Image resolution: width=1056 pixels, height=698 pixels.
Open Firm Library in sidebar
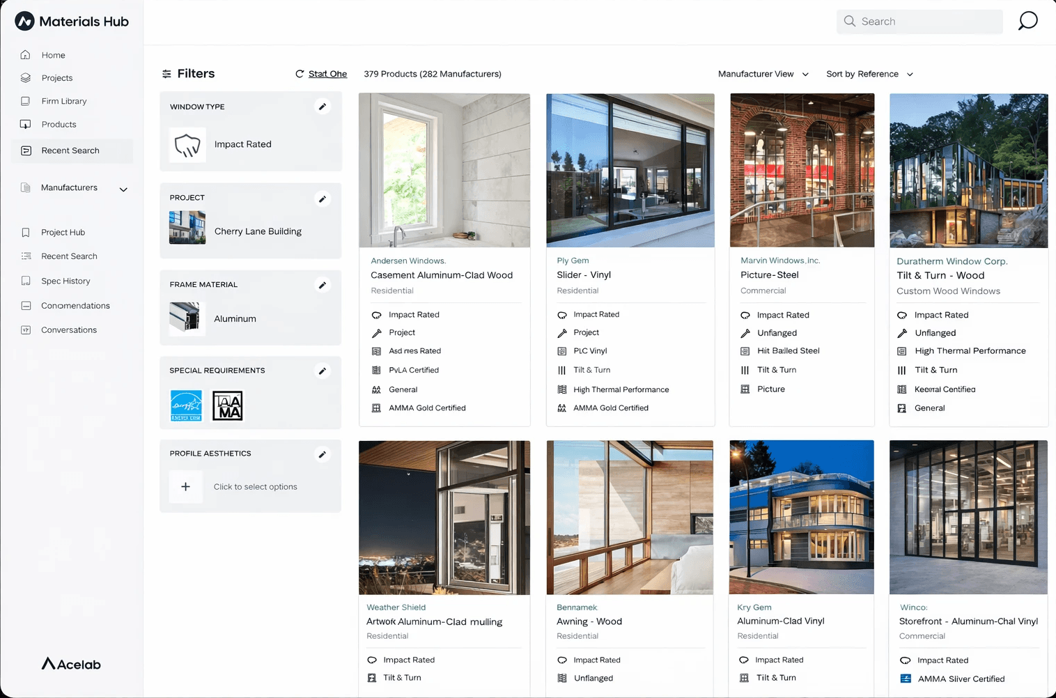[x=64, y=101]
